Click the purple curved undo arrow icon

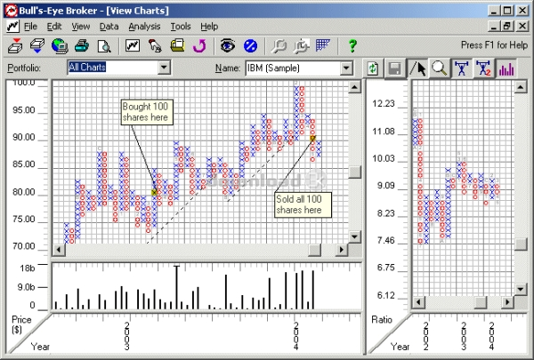coord(198,45)
